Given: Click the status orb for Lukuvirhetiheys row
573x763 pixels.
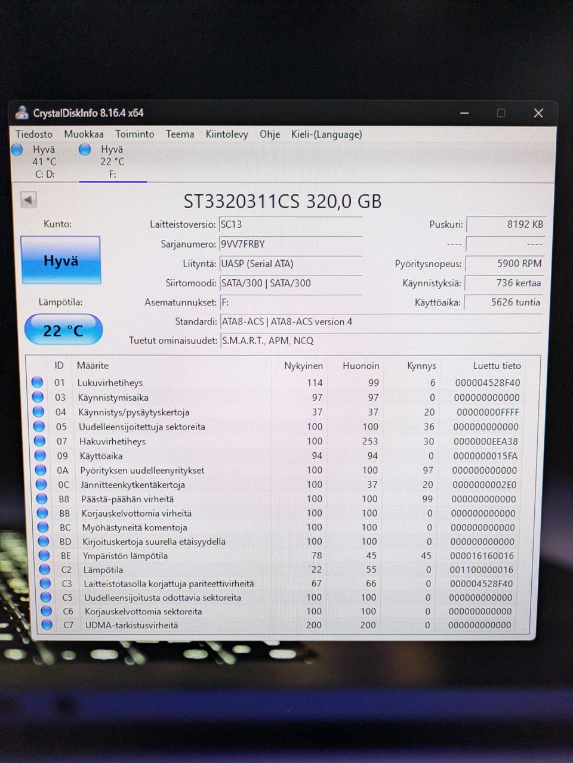Looking at the screenshot, I should (37, 382).
